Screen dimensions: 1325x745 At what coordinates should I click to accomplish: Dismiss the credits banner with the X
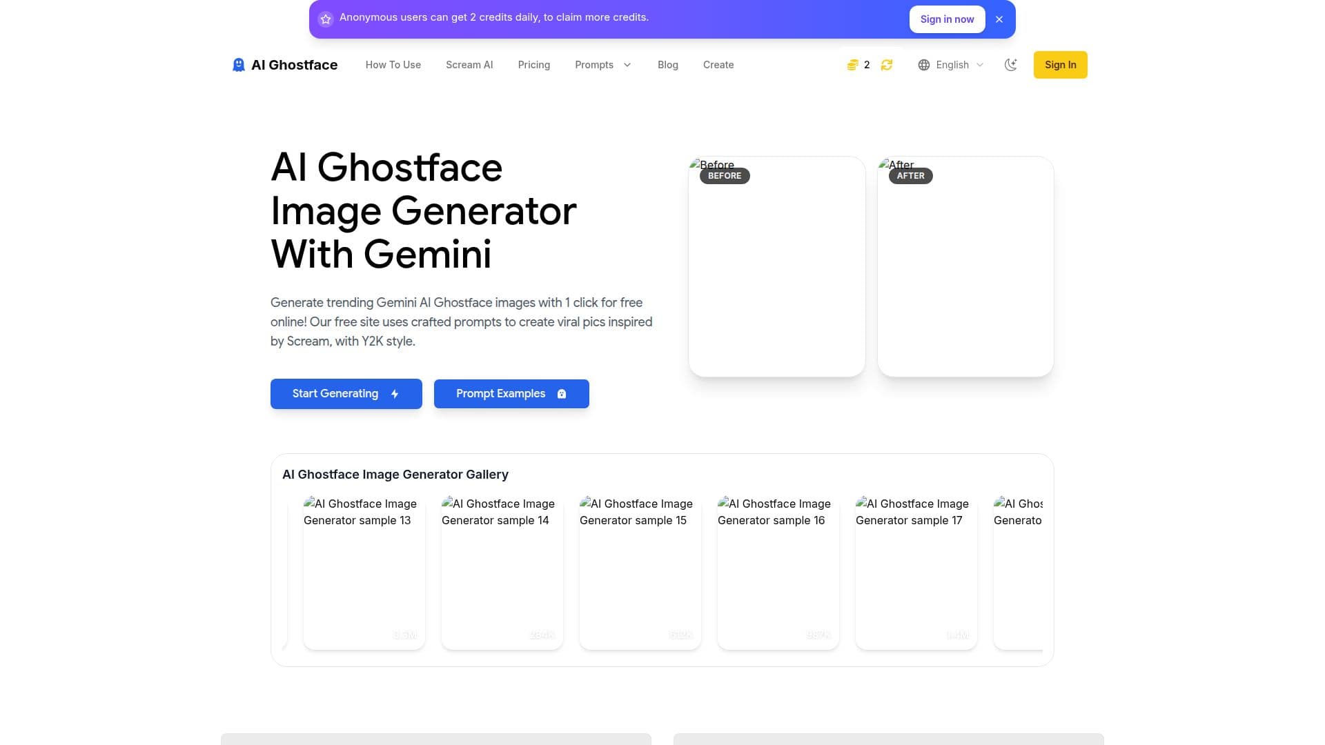tap(999, 19)
